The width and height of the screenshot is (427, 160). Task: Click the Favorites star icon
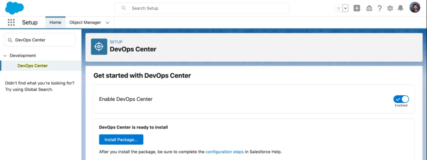point(339,8)
